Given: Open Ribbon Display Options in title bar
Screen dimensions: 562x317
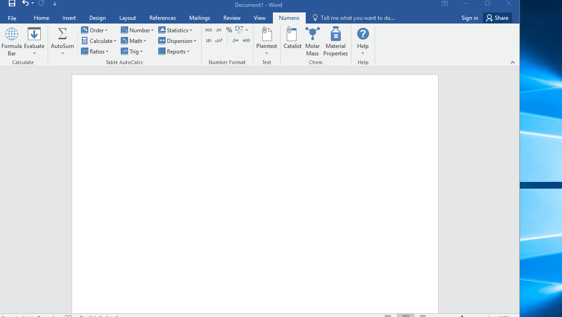Looking at the screenshot, I should [x=445, y=4].
